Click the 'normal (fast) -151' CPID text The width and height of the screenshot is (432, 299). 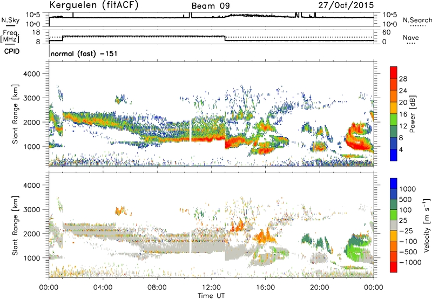pyautogui.click(x=84, y=53)
